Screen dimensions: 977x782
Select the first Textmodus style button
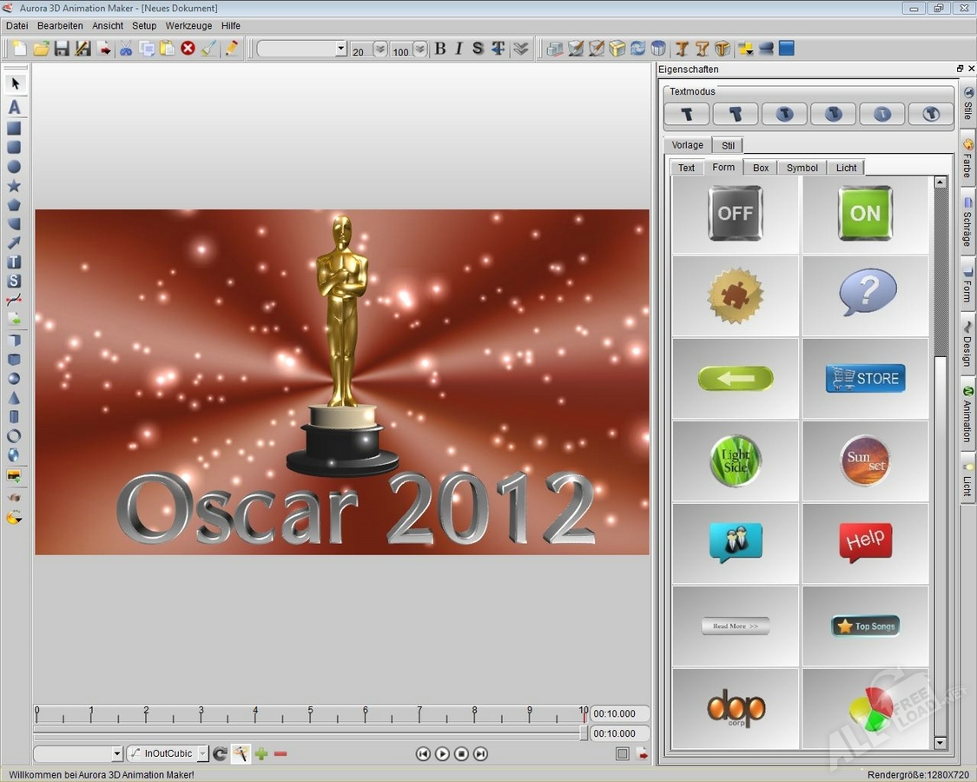pos(686,114)
